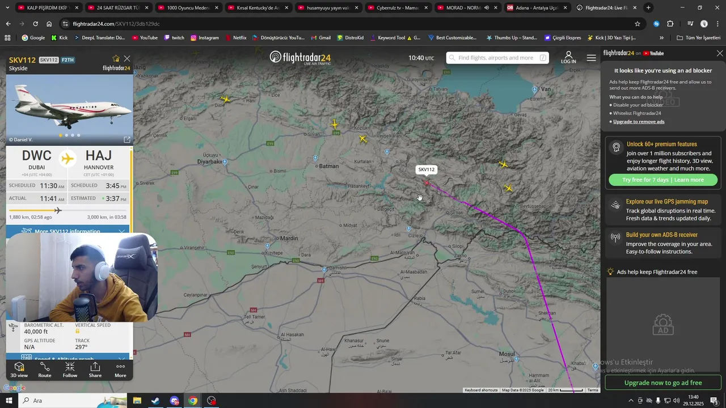Viewport: 726px width, 408px height.
Task: Open aircraft photo in external link
Action: click(127, 139)
